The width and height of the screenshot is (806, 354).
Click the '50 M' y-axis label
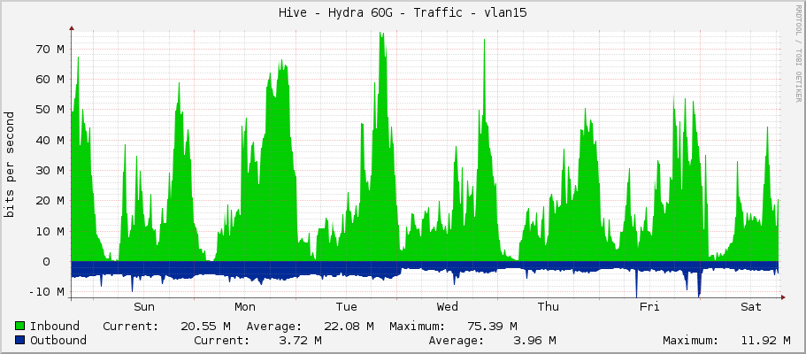pyautogui.click(x=50, y=110)
